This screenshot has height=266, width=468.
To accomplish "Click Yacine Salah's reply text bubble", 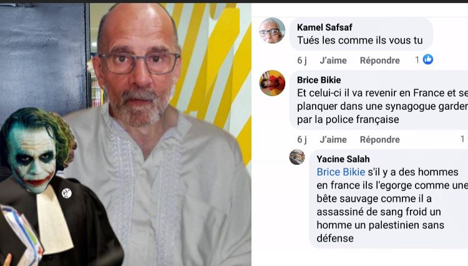I will click(389, 199).
